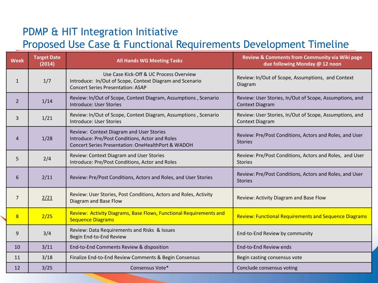The width and height of the screenshot is (378, 283).
Task: Click 'Review: User Stories, Post Conditions' week 7 task cell
Action: tap(150, 198)
